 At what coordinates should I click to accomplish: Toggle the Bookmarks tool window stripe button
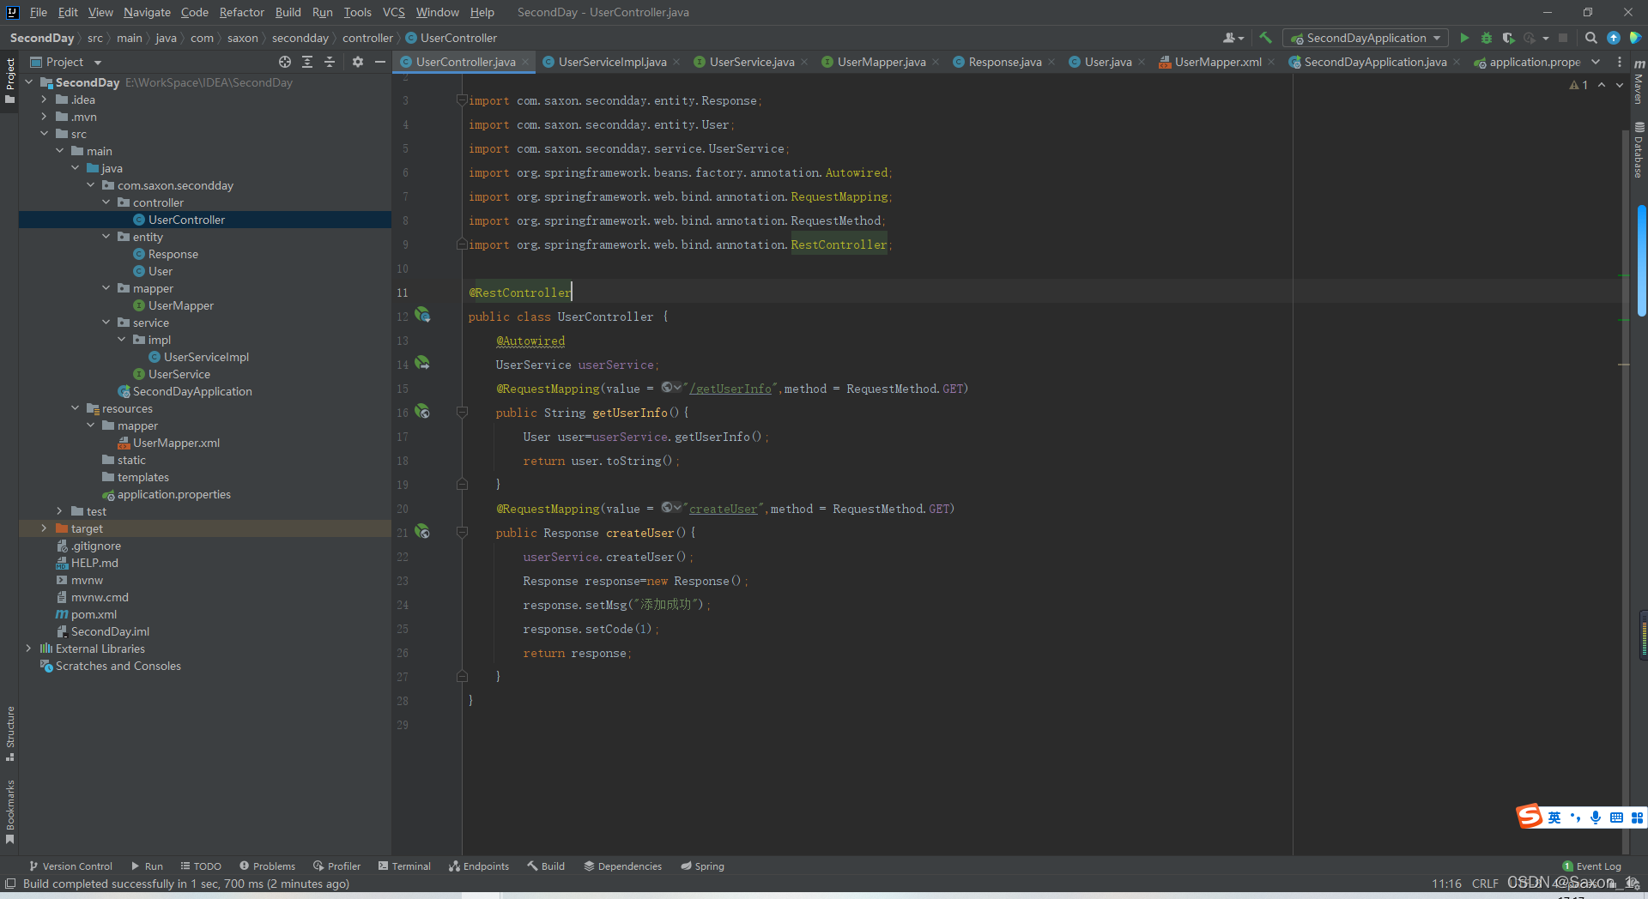point(10,811)
